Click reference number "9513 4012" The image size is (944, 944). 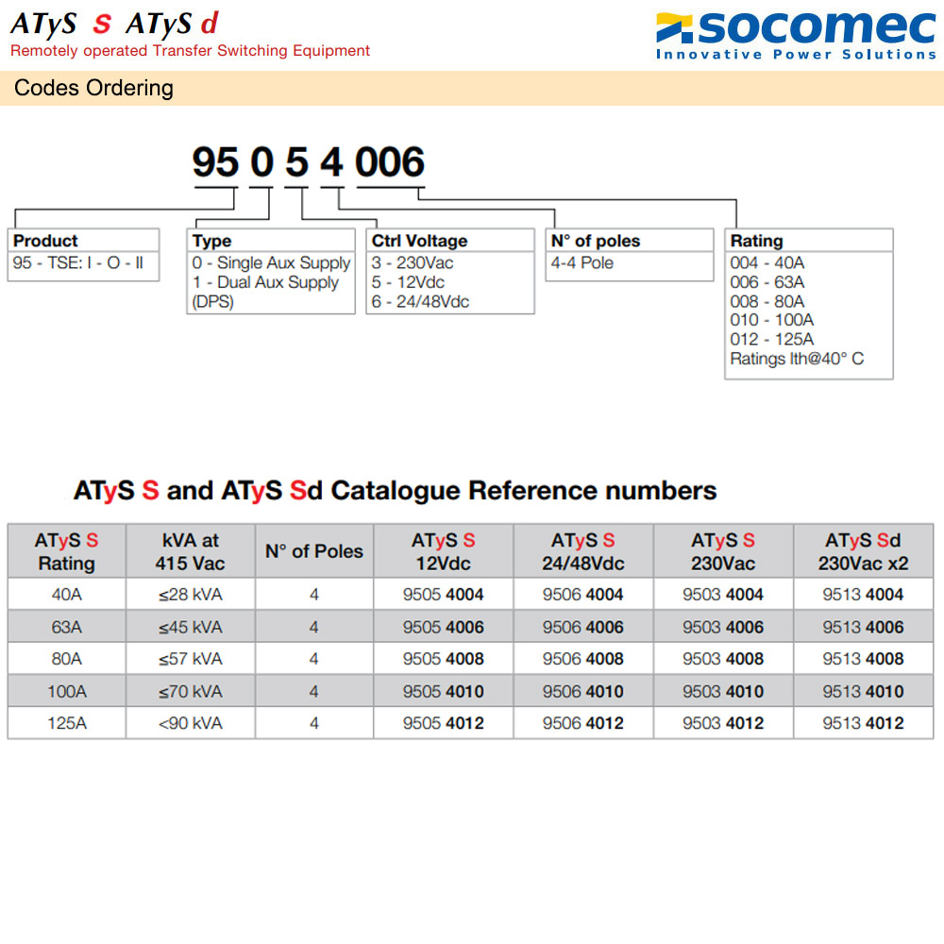864,724
